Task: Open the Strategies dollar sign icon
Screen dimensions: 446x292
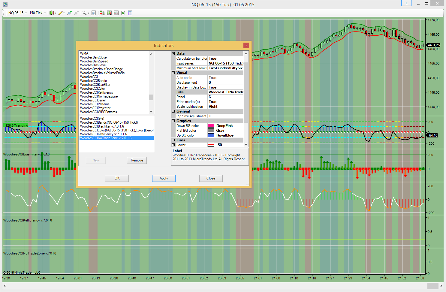Action: click(123, 13)
